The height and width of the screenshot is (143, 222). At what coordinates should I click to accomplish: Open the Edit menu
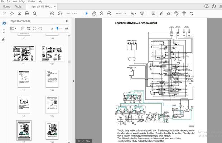click(8, 1)
